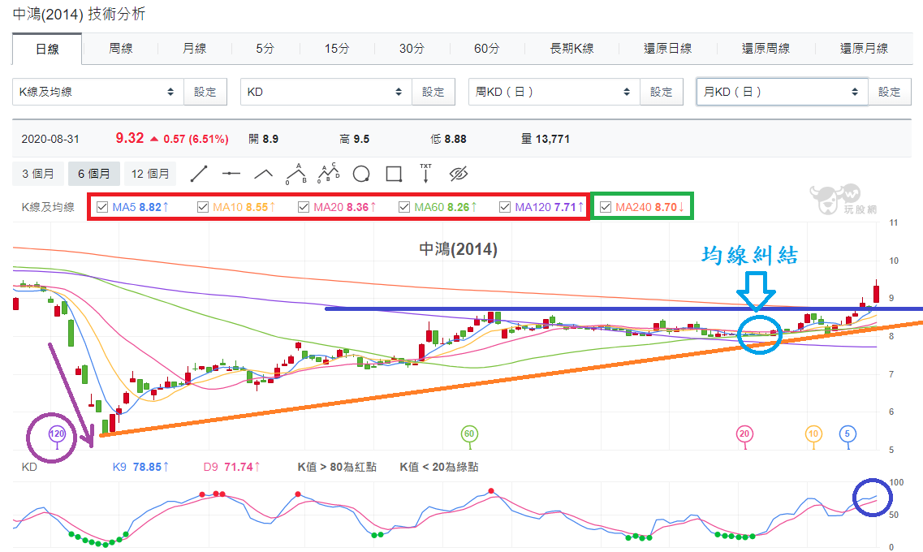This screenshot has width=923, height=552.
Task: Click the opening price 開 8.9
Action: (x=263, y=139)
